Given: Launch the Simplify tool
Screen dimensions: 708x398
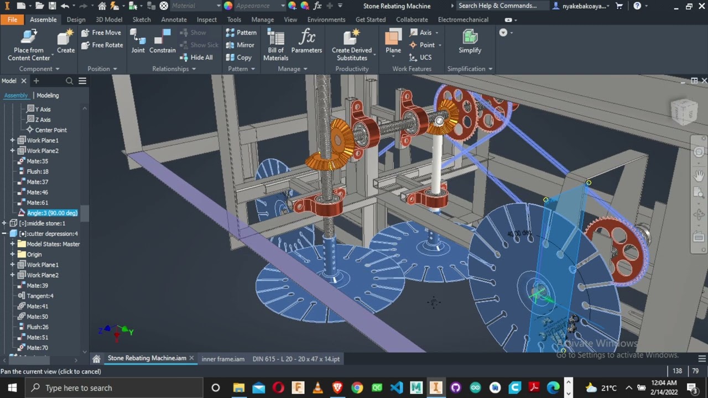Looking at the screenshot, I should tap(470, 42).
